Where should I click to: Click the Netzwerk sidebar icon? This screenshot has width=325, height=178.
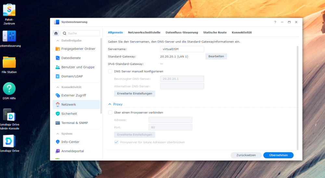pyautogui.click(x=58, y=105)
